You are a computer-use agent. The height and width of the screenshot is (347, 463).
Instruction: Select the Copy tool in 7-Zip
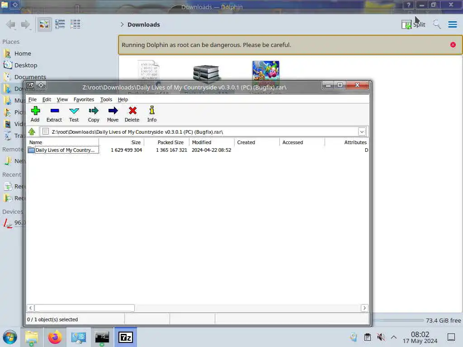[x=94, y=114]
